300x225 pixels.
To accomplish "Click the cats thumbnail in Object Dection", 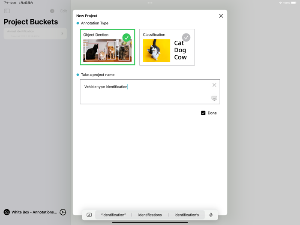I will tap(107, 50).
